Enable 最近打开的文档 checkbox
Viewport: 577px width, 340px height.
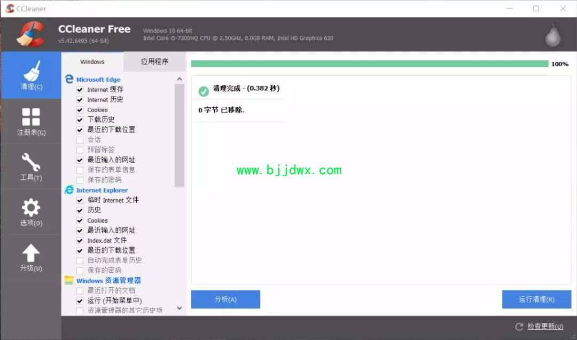pyautogui.click(x=80, y=291)
